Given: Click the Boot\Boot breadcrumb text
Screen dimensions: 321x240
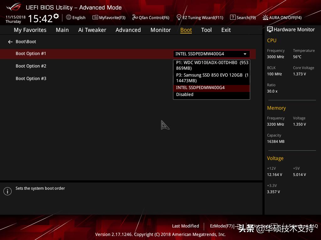Looking at the screenshot, I should [x=26, y=42].
